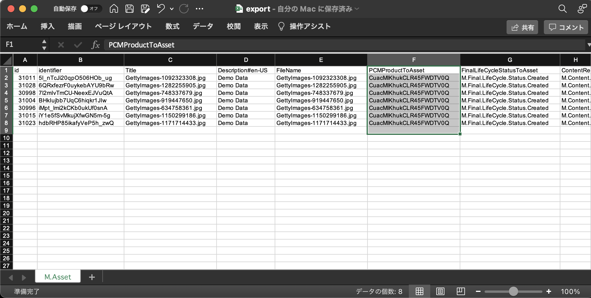Click next sheet navigation arrow
The height and width of the screenshot is (298, 591).
tap(24, 277)
